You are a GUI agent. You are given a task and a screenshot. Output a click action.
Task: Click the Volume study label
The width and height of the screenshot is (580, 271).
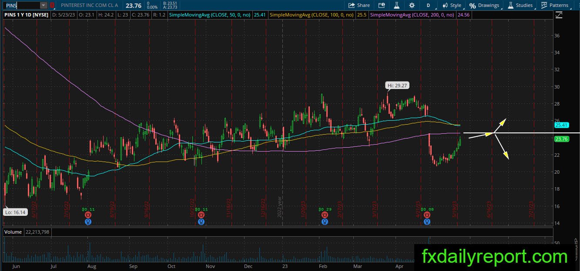tap(13, 232)
